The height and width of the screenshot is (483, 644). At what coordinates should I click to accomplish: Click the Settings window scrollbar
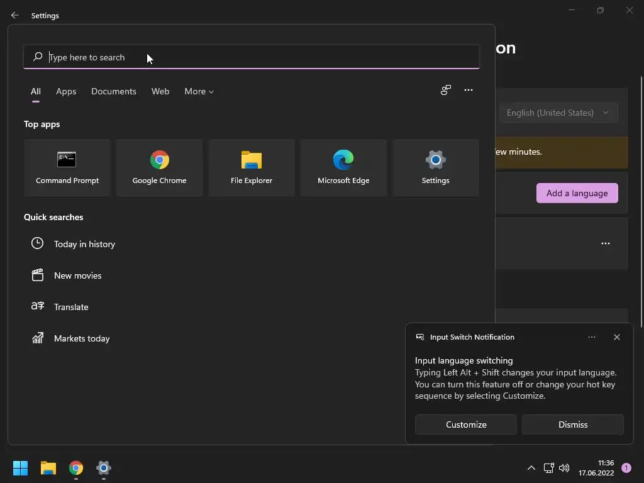coord(641,201)
